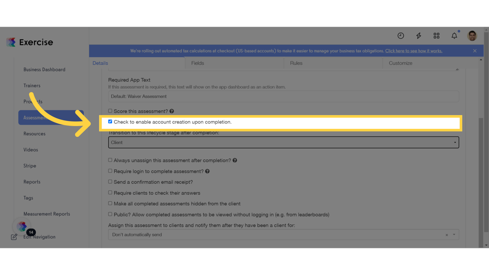Viewport: 489px width, 275px height.
Task: Click the Exercise logo
Action: (29, 42)
